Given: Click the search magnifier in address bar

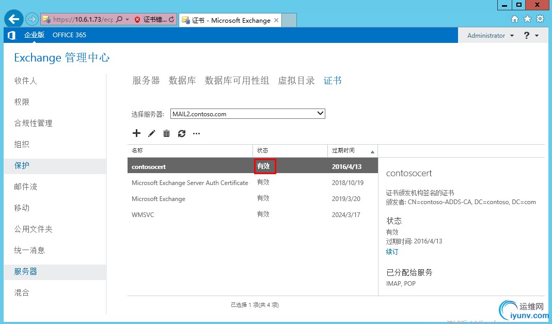Looking at the screenshot, I should click(119, 19).
